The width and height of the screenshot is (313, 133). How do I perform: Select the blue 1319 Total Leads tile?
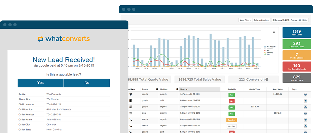(x=297, y=32)
